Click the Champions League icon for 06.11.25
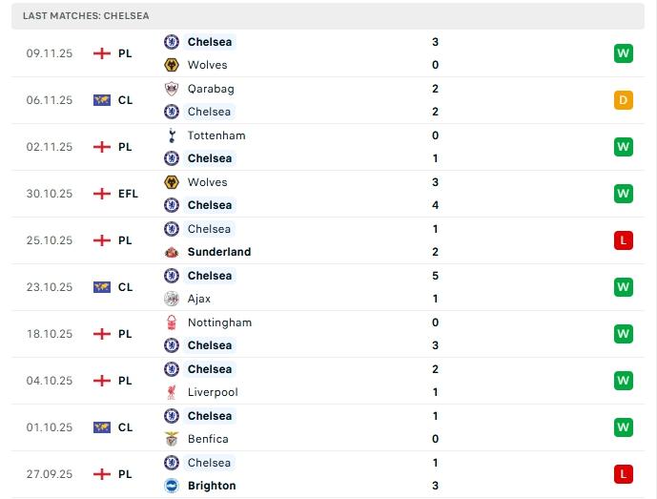 (x=102, y=100)
